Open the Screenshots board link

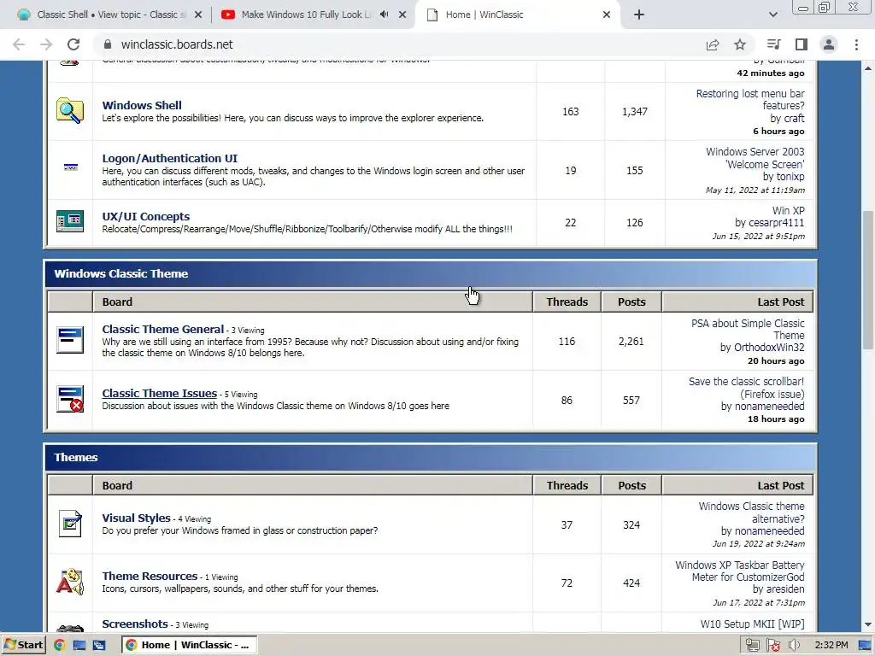pos(135,624)
